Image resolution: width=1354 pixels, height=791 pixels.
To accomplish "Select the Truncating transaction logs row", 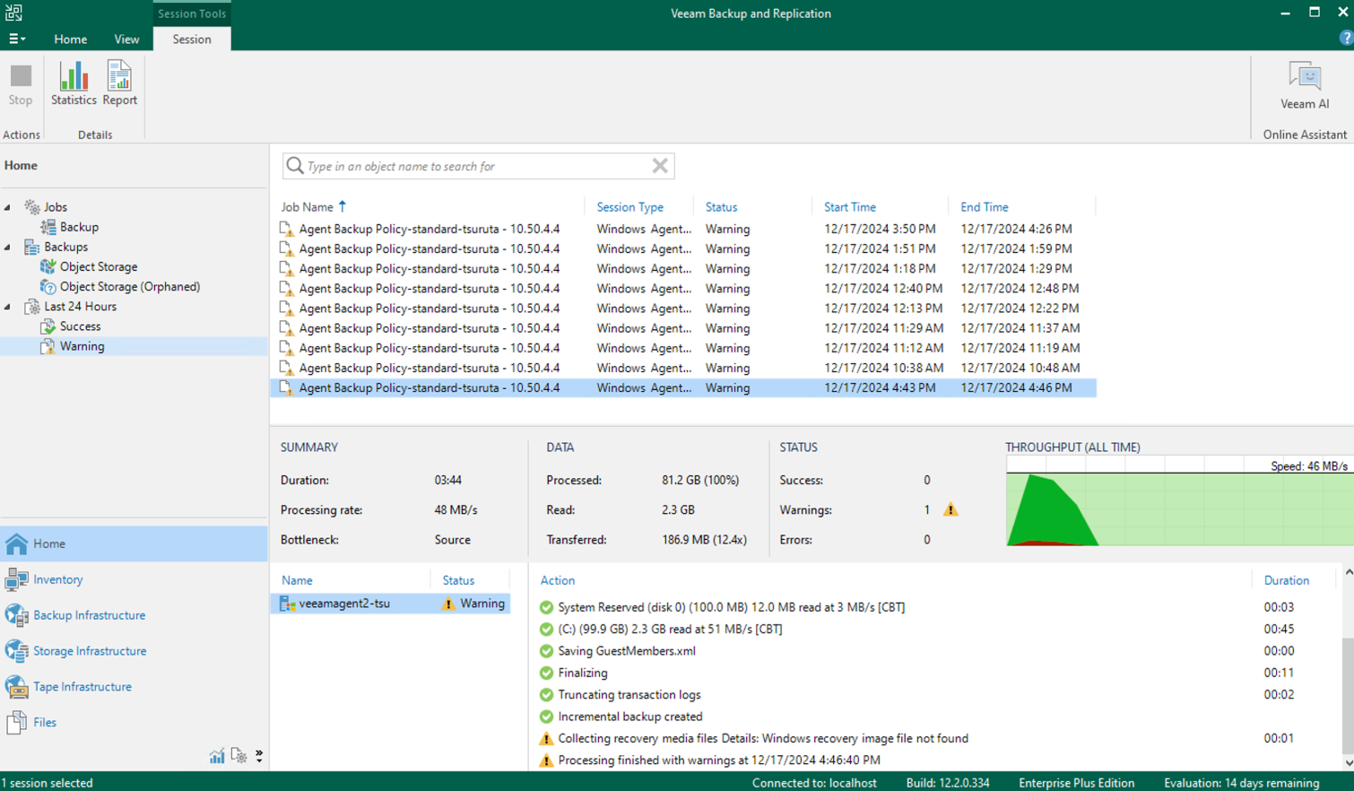I will coord(937,695).
